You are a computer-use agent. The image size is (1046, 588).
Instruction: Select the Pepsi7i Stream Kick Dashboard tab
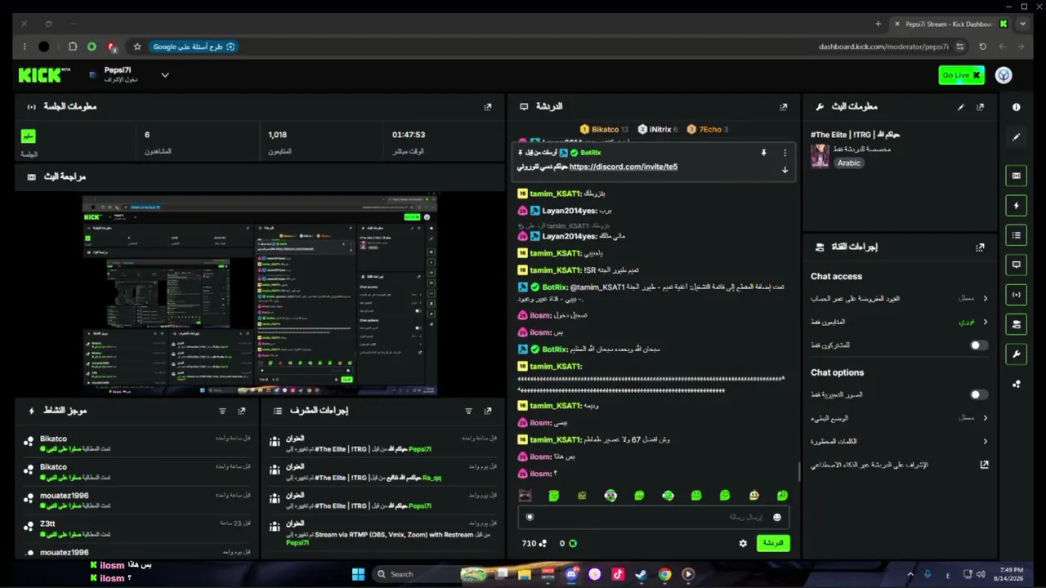point(950,24)
